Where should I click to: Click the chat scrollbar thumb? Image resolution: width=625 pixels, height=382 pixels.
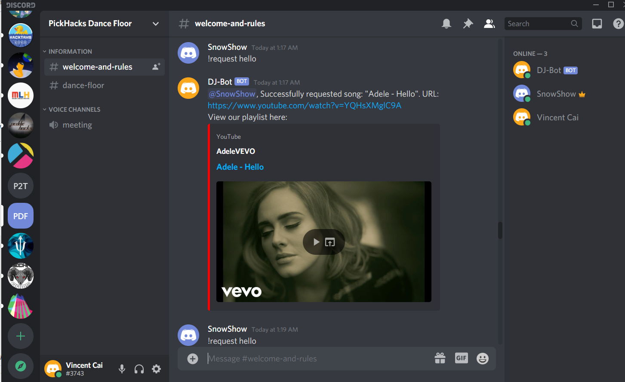tap(500, 230)
